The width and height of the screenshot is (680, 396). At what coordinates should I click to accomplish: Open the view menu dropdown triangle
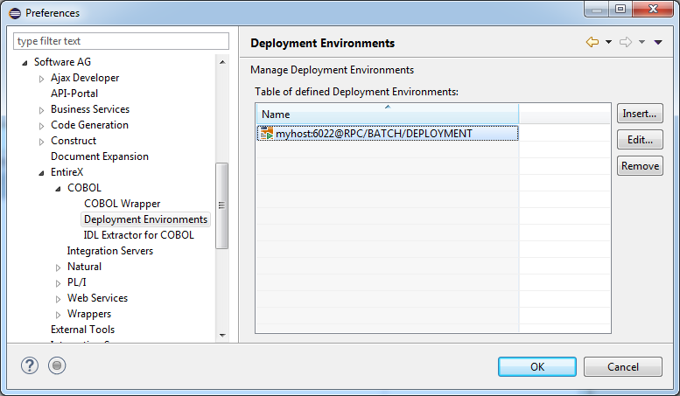point(658,42)
